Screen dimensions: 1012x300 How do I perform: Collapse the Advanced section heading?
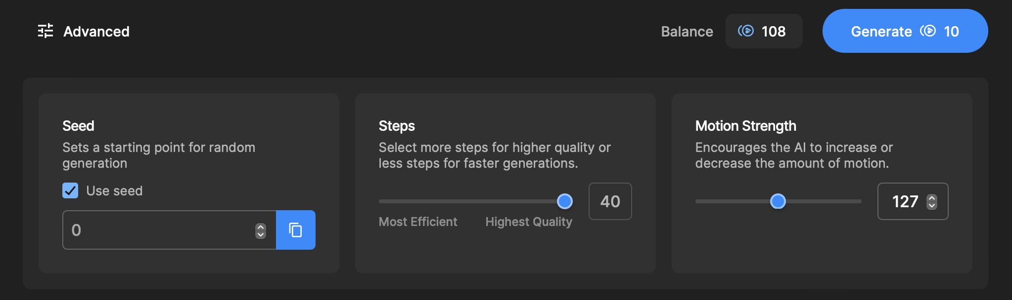coord(96,32)
